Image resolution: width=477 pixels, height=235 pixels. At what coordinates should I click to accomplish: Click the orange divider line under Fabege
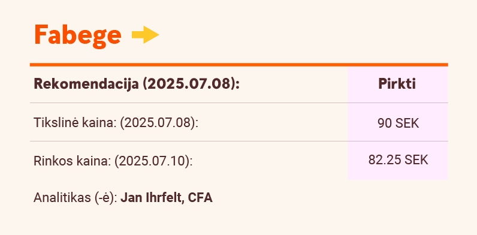239,65
